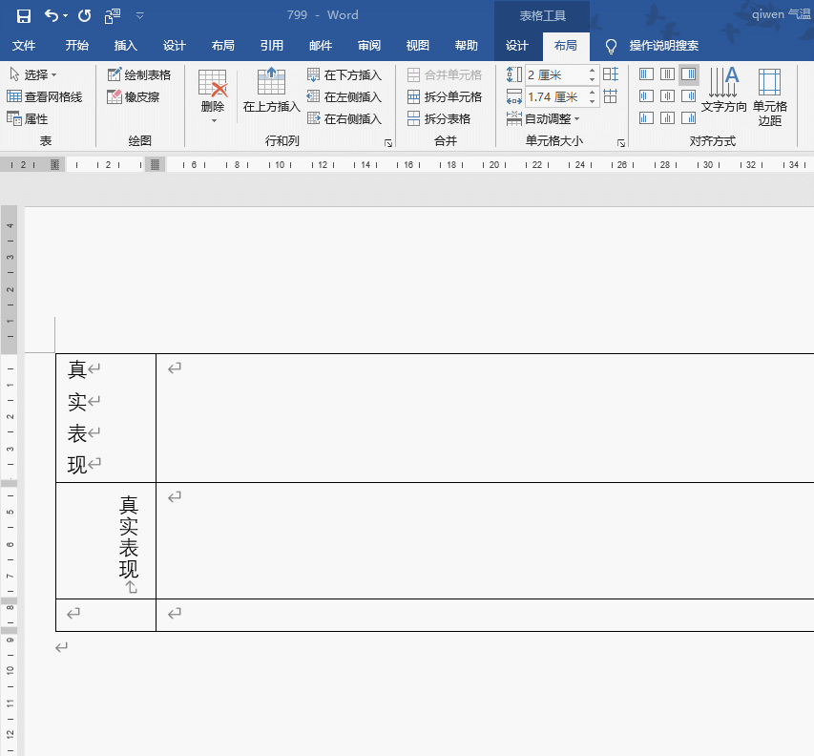Open 单元格边距 cell margins settings
This screenshot has height=756, width=814.
tap(770, 95)
